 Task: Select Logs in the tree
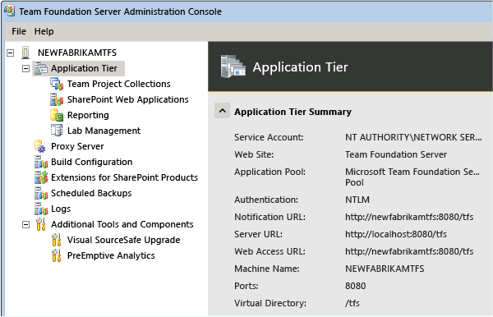click(x=61, y=209)
